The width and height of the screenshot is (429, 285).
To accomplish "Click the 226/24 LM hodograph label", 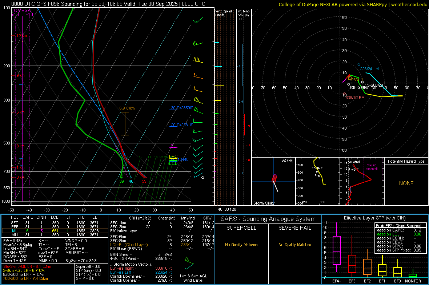I will (369, 69).
